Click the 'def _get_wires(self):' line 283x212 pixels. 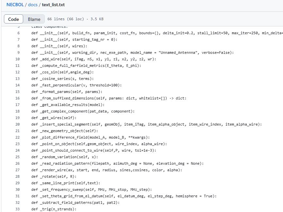54,118
